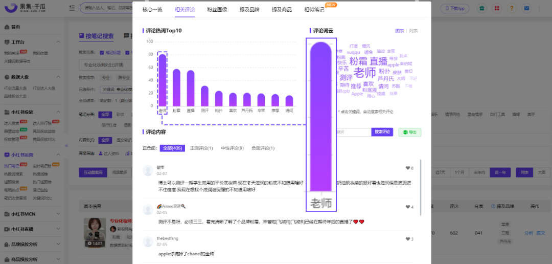Image resolution: width=552 pixels, height=264 pixels.
Task: Open the red grid apps icon
Action: pos(497,8)
